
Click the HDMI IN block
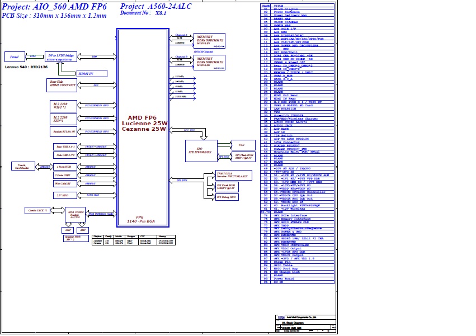(85, 73)
